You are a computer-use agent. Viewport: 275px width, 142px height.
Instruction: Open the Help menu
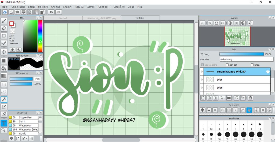(x=140, y=7)
